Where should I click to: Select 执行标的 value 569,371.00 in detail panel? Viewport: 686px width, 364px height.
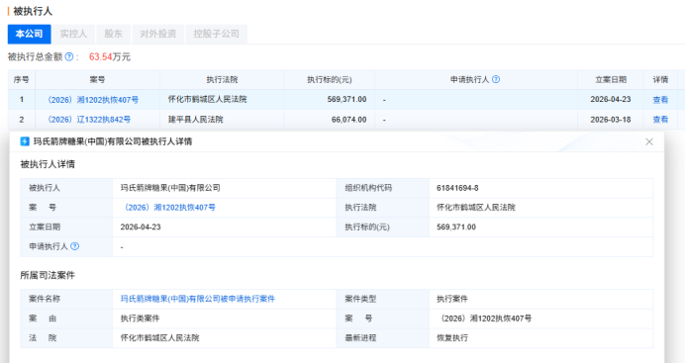(x=456, y=227)
